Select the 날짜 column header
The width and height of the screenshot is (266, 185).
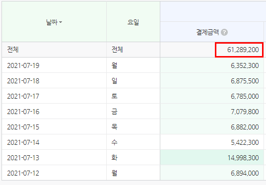coord(54,21)
